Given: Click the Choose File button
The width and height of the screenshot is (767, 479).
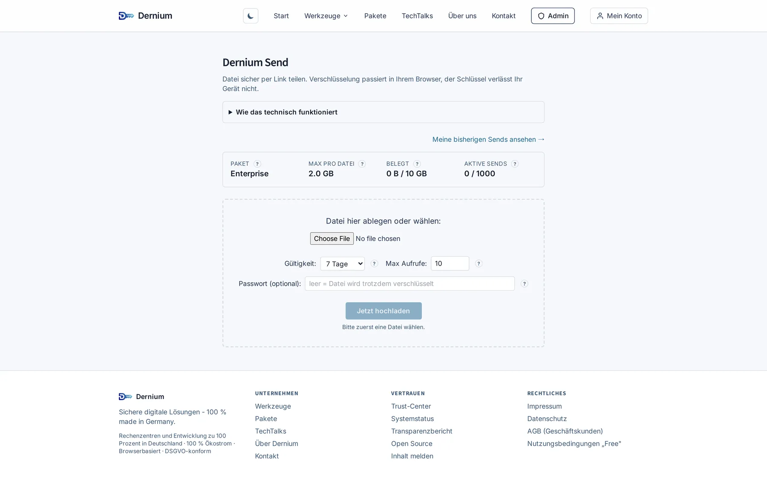Looking at the screenshot, I should (332, 238).
